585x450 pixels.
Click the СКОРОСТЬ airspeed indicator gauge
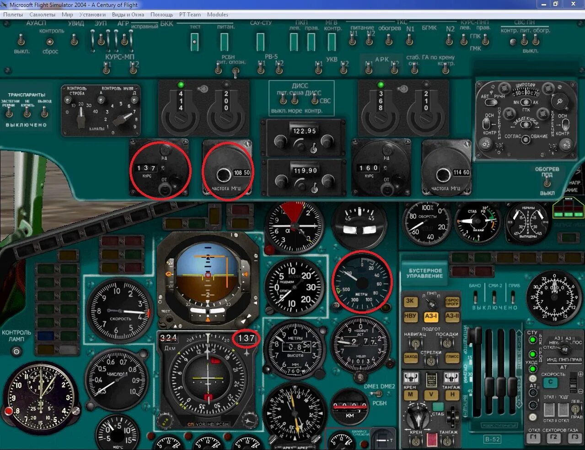pyautogui.click(x=120, y=311)
